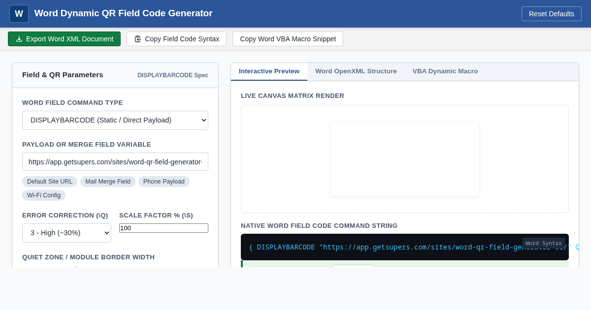Screen dimensions: 591x310
Task: Click the Scale Factor % input field
Action: [164, 228]
